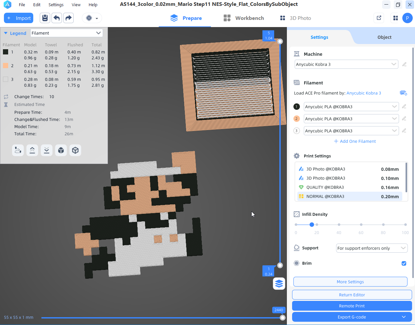The image size is (415, 325).
Task: Toggle the filament 2 orange color swatch in the legend
Action: tap(6, 66)
